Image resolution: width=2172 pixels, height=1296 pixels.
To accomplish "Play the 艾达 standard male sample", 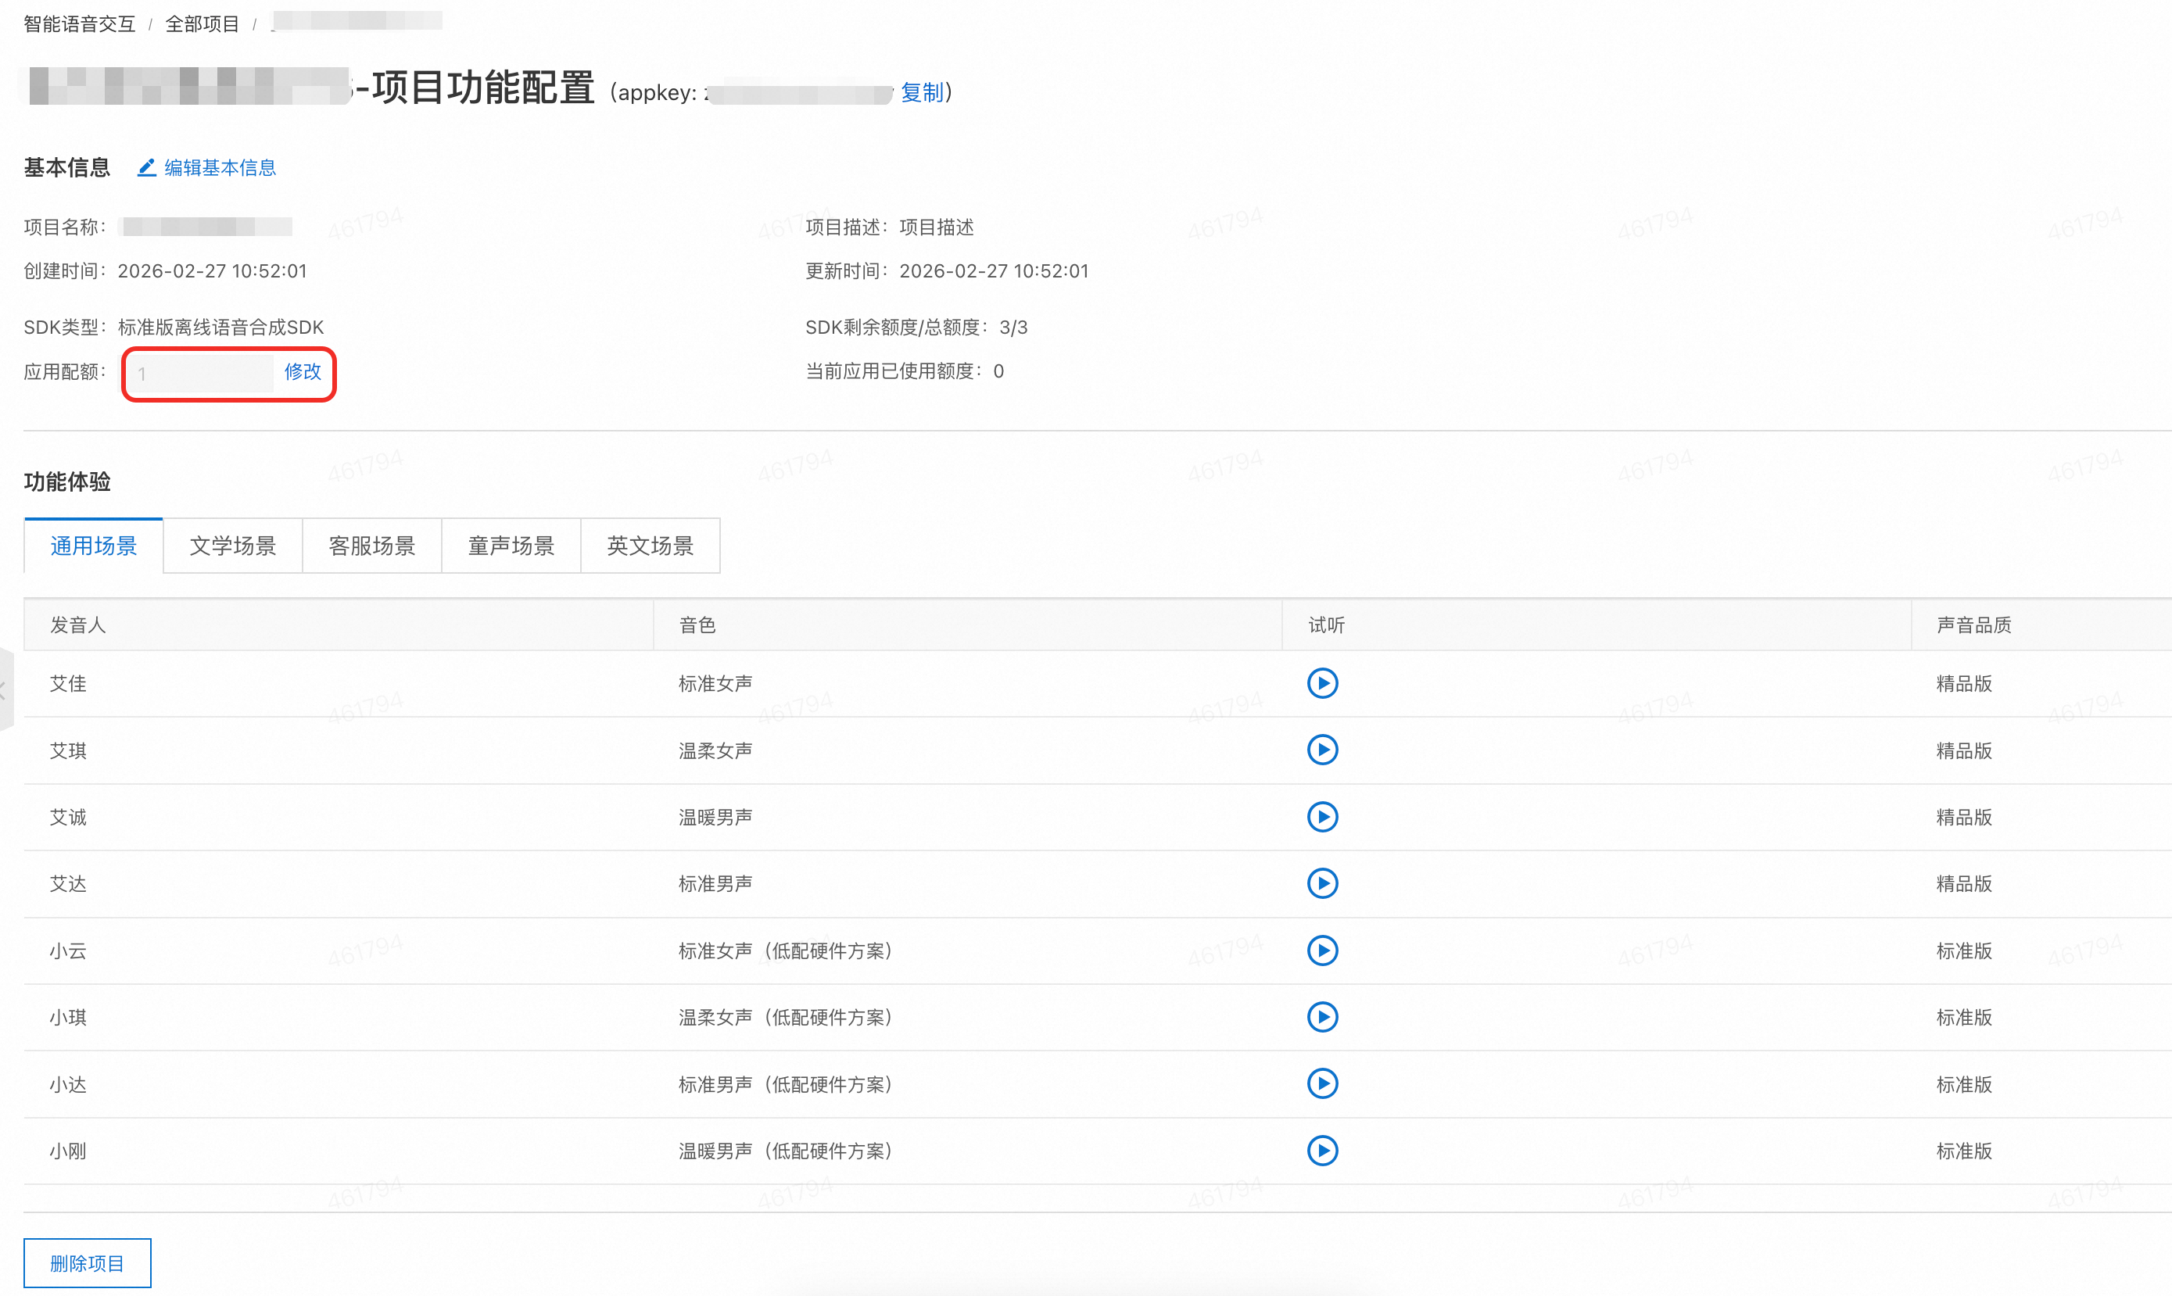I will coord(1322,884).
